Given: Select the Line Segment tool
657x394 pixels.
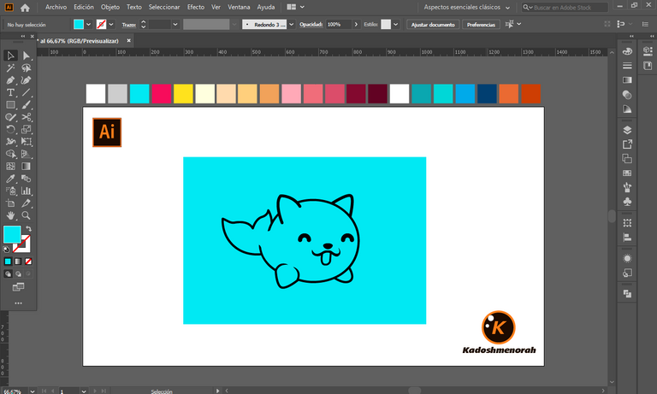Looking at the screenshot, I should click(x=26, y=92).
